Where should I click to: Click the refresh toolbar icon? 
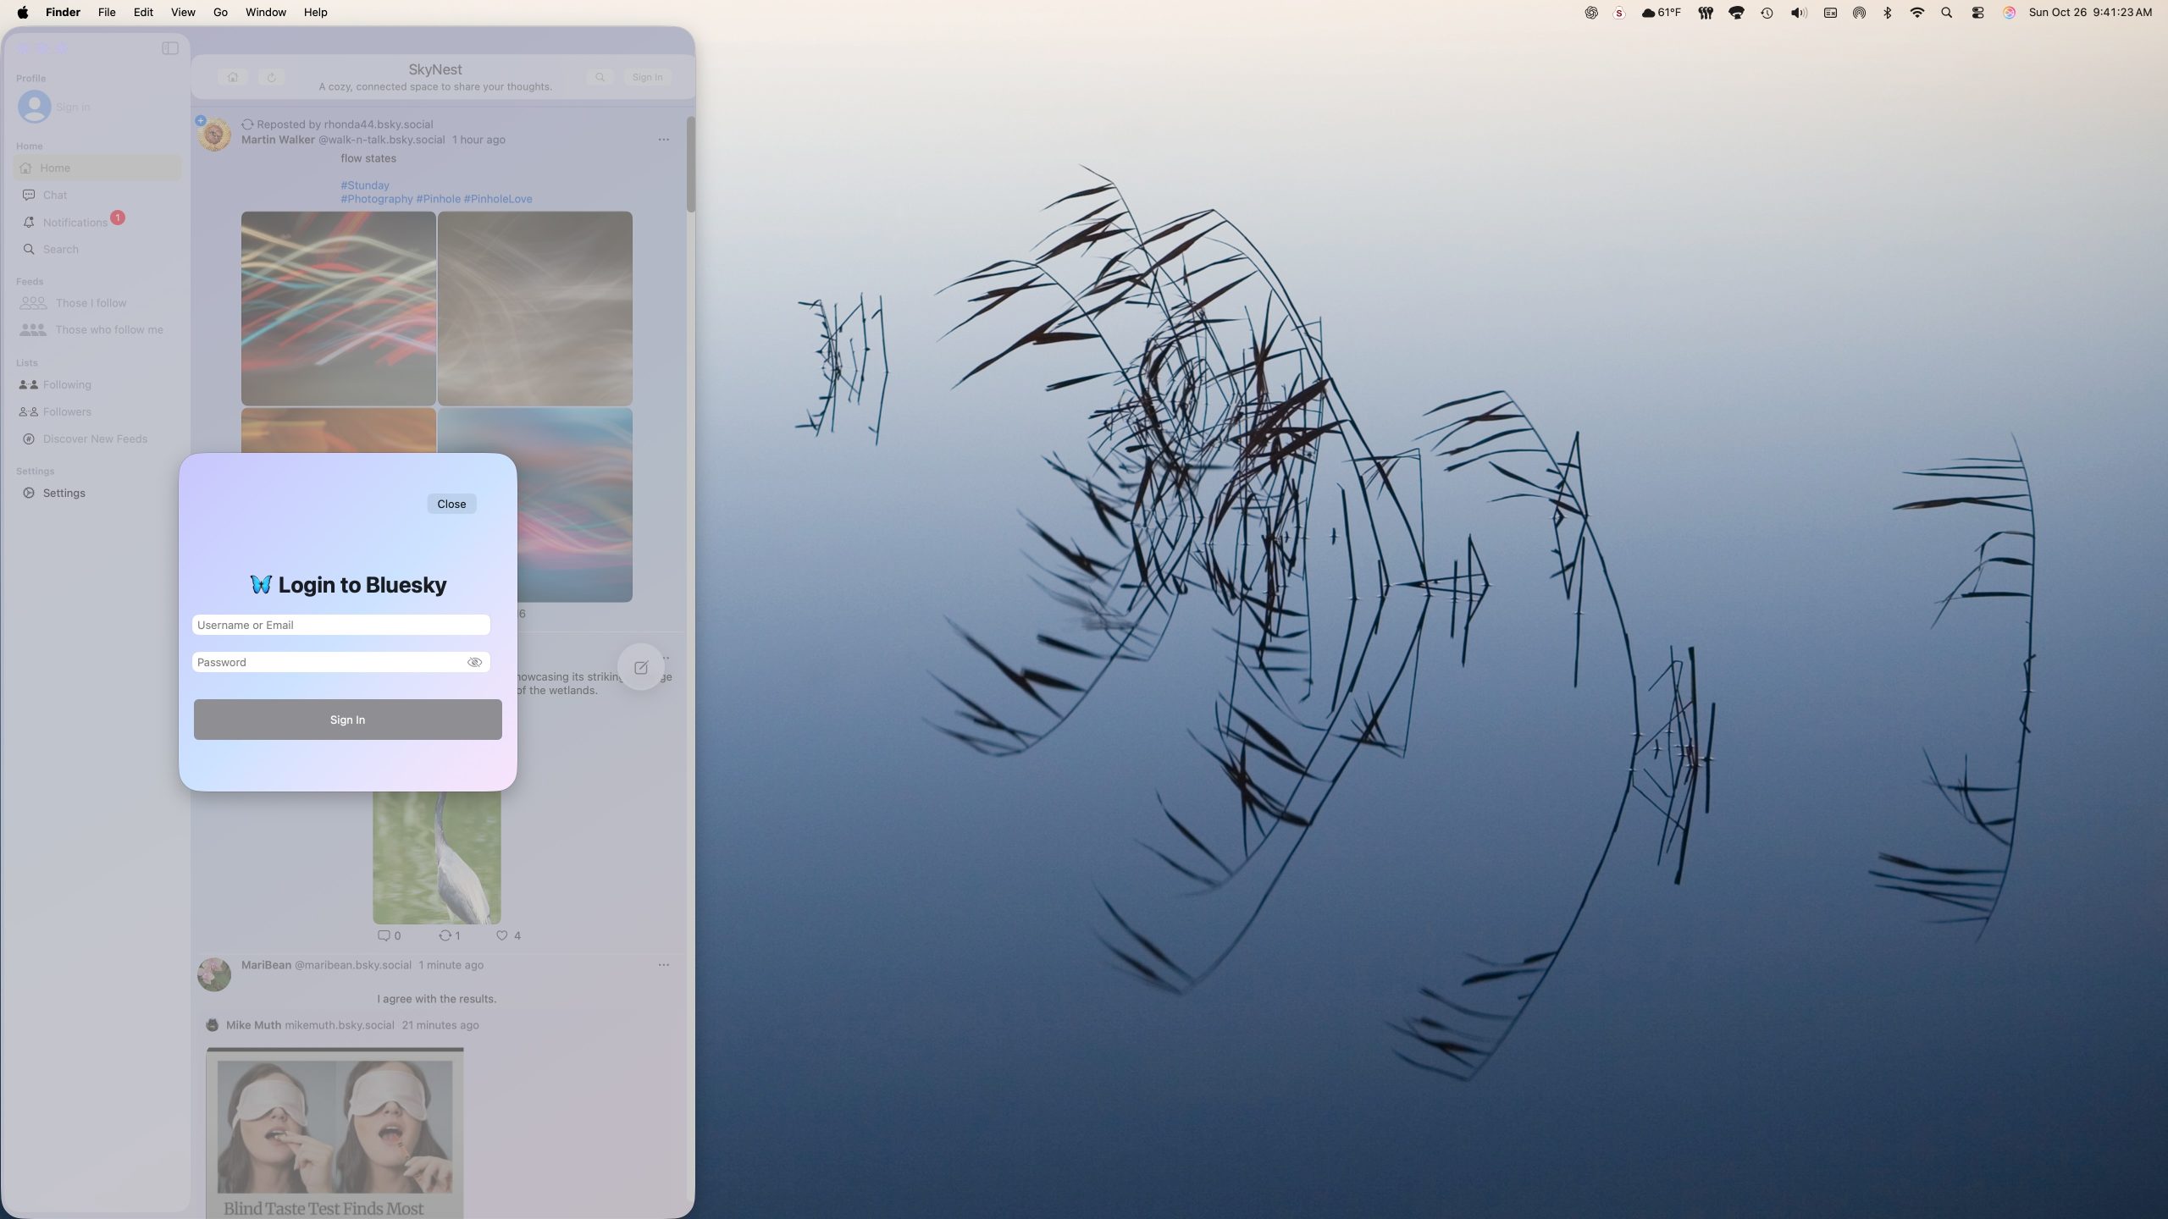[x=272, y=77]
